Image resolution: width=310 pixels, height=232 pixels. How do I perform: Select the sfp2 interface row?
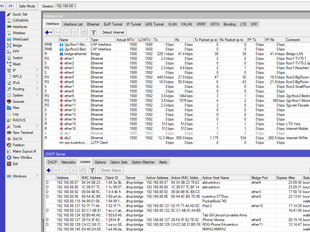point(68,138)
